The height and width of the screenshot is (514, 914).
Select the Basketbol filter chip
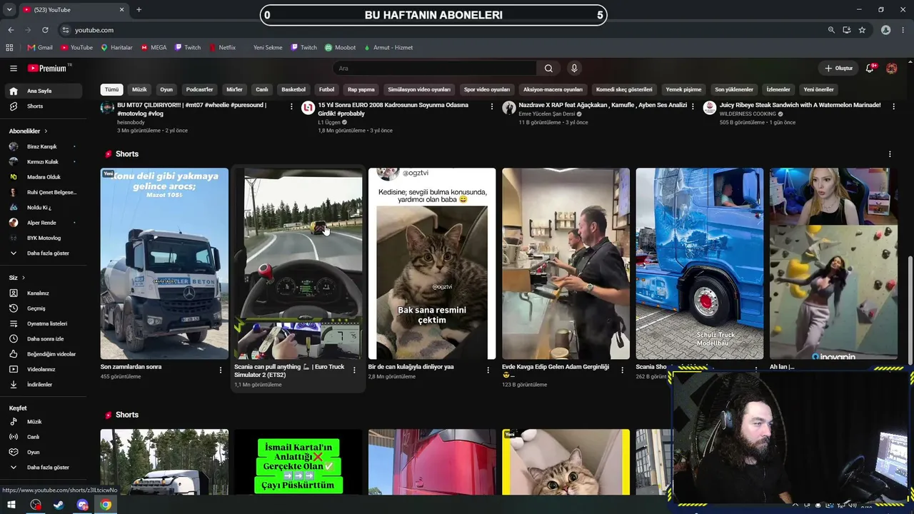293,90
